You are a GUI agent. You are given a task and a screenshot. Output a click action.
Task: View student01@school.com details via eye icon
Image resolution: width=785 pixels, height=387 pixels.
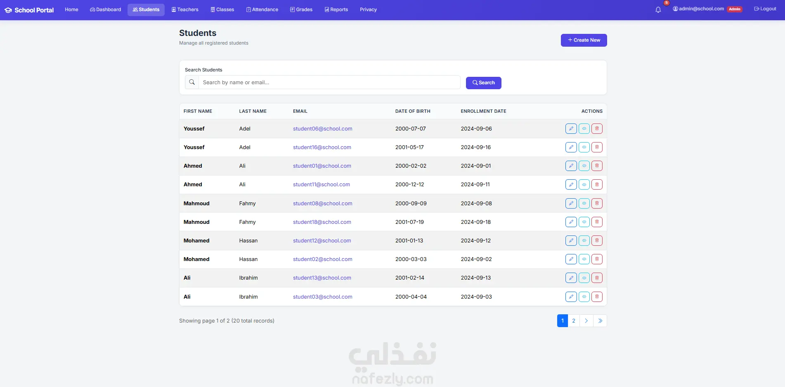(x=584, y=166)
